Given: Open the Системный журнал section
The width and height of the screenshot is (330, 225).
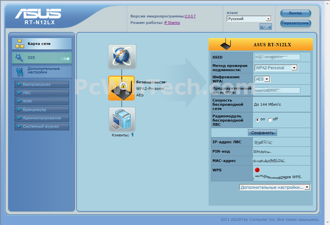Looking at the screenshot, I should (x=42, y=126).
